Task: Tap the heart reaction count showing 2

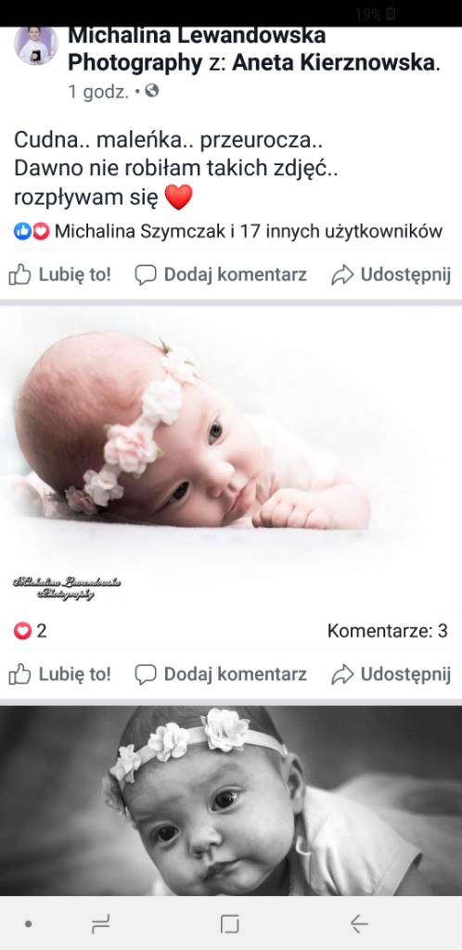Action: pyautogui.click(x=31, y=631)
